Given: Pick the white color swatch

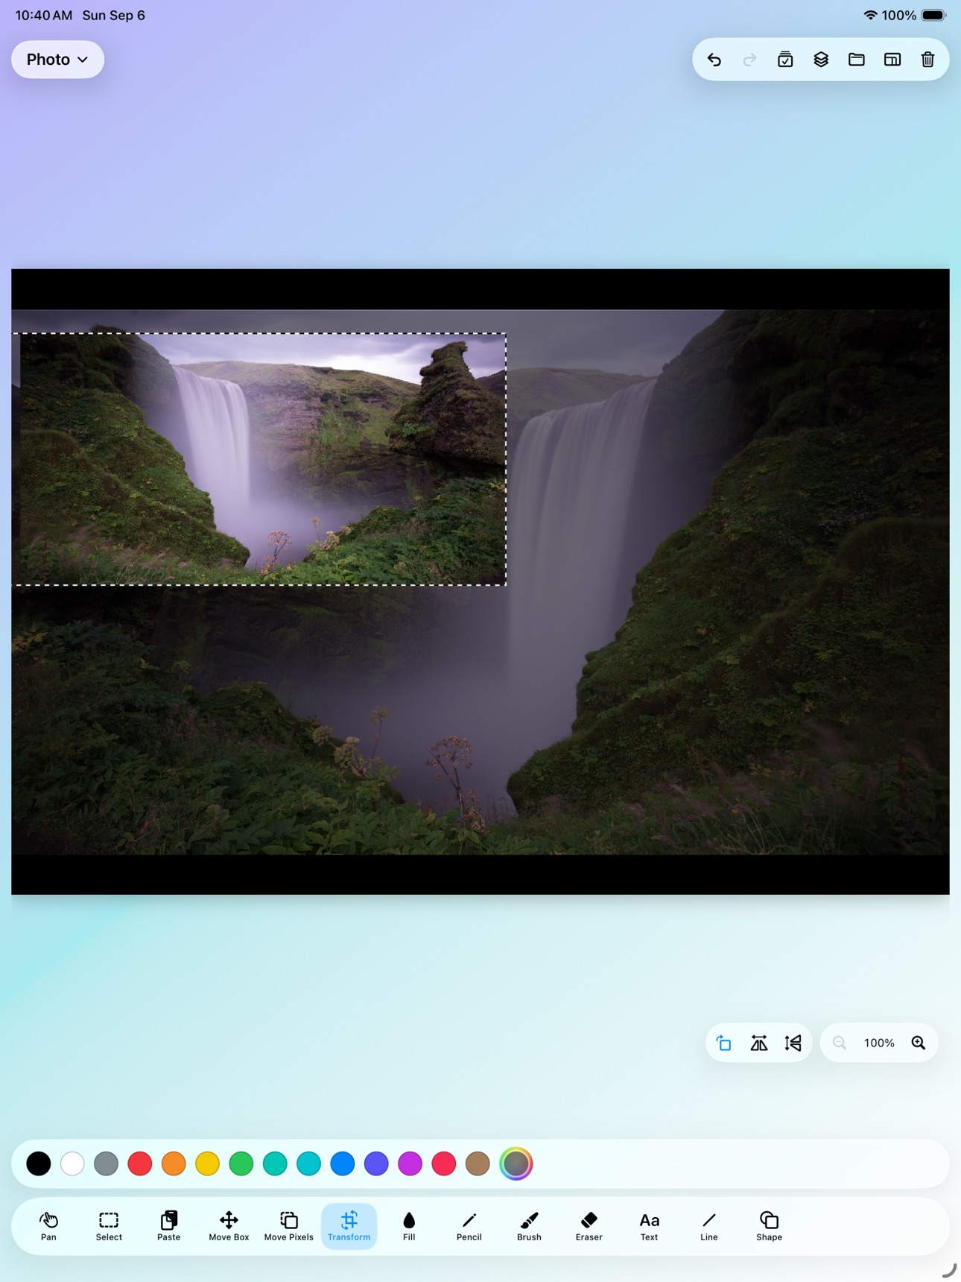Looking at the screenshot, I should [72, 1163].
